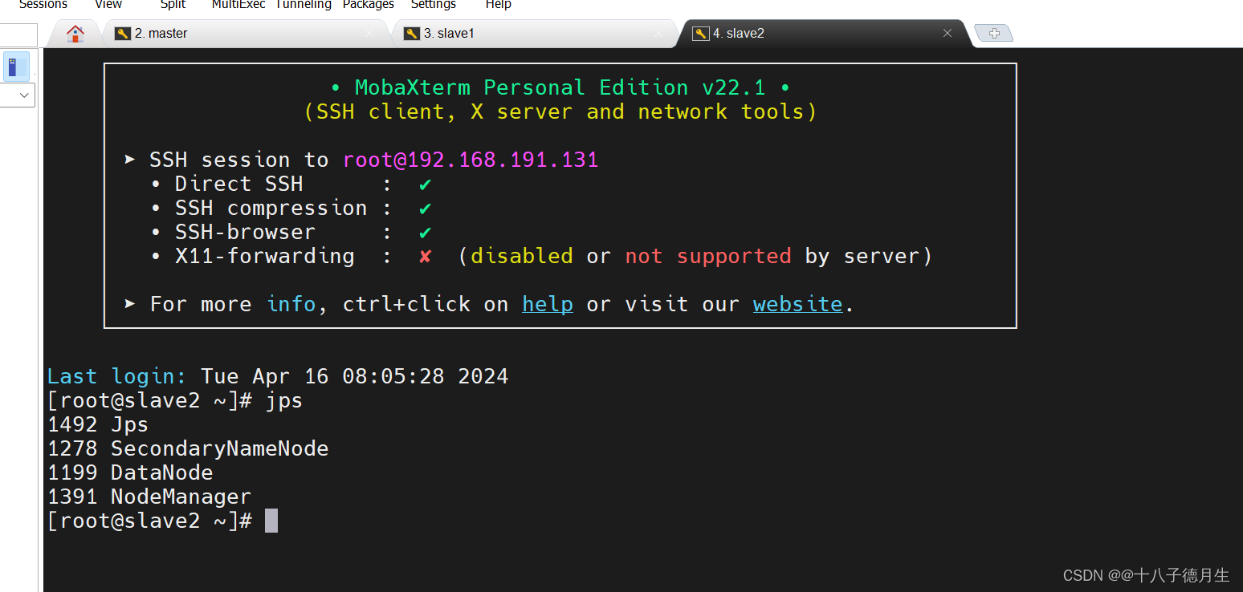The width and height of the screenshot is (1243, 592).
Task: Open the View menu
Action: coord(108,5)
